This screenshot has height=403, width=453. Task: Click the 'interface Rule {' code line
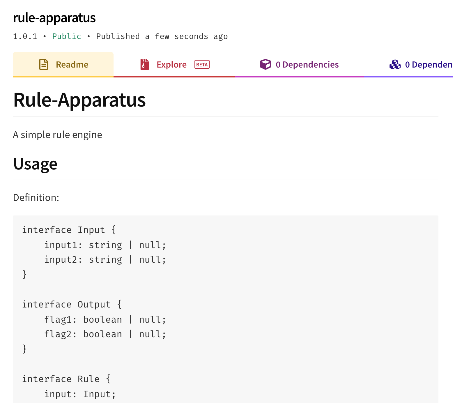tap(66, 379)
